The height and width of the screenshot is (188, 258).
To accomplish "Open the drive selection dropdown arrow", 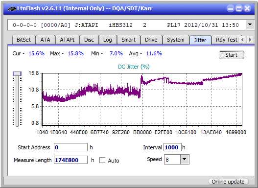I will [250, 25].
